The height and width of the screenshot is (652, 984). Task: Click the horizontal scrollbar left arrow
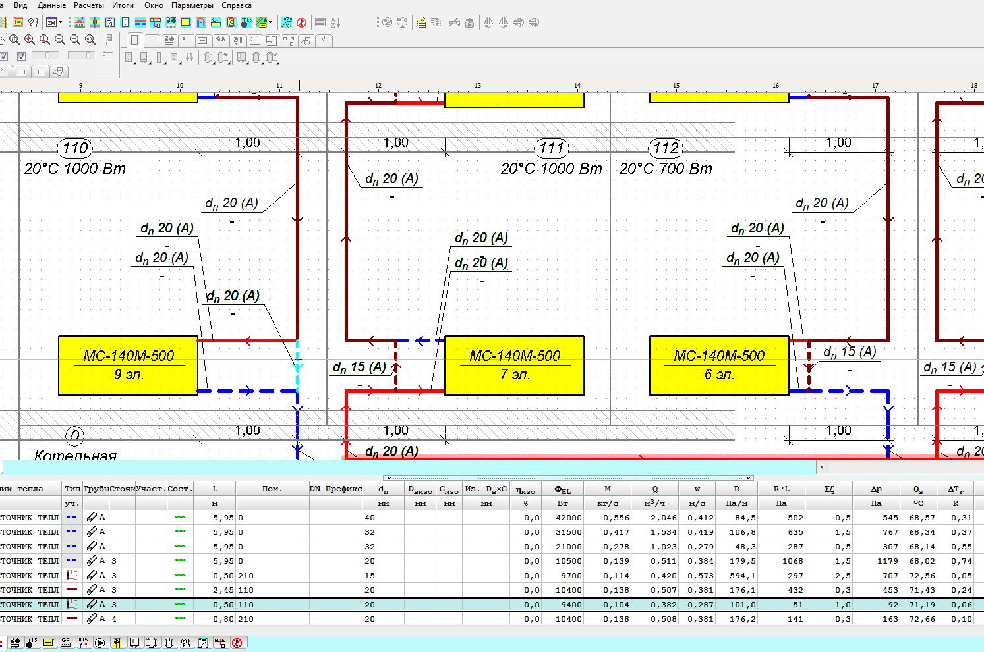pyautogui.click(x=821, y=467)
